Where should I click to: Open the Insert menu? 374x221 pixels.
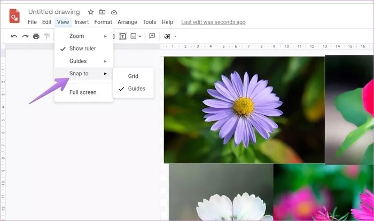pyautogui.click(x=82, y=22)
